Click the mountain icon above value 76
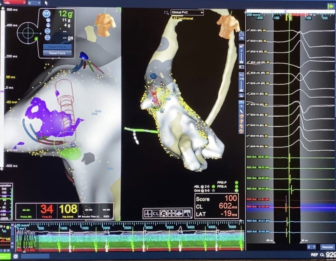This screenshot has width=336, height=261. (241, 34)
